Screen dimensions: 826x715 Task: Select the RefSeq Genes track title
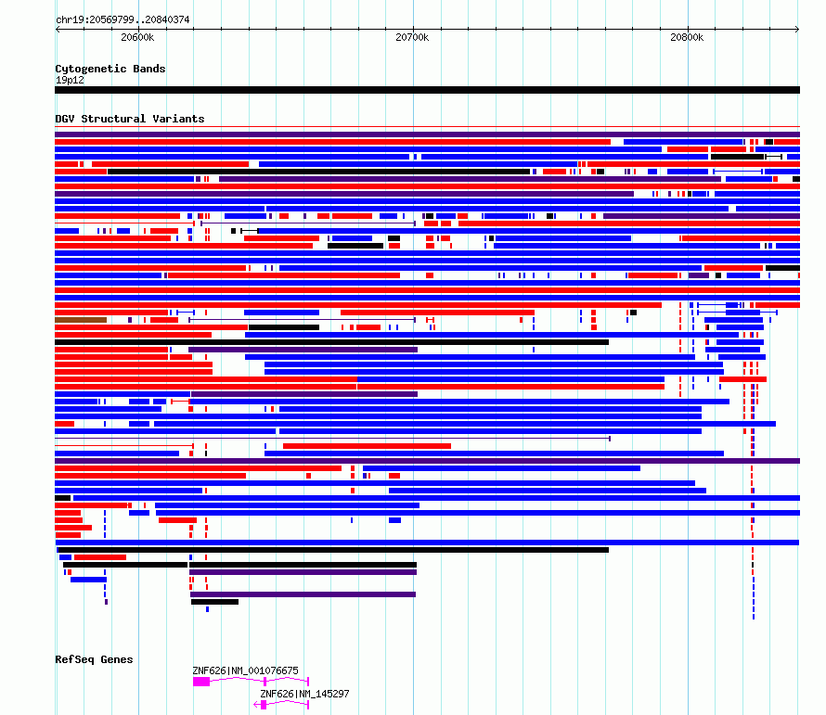coord(94,659)
